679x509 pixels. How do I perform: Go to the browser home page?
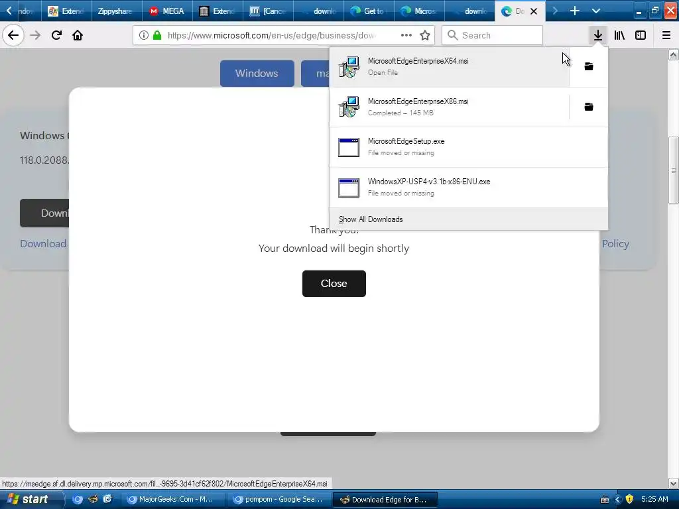(x=78, y=35)
